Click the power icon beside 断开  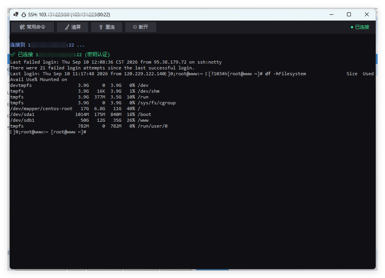coord(135,27)
